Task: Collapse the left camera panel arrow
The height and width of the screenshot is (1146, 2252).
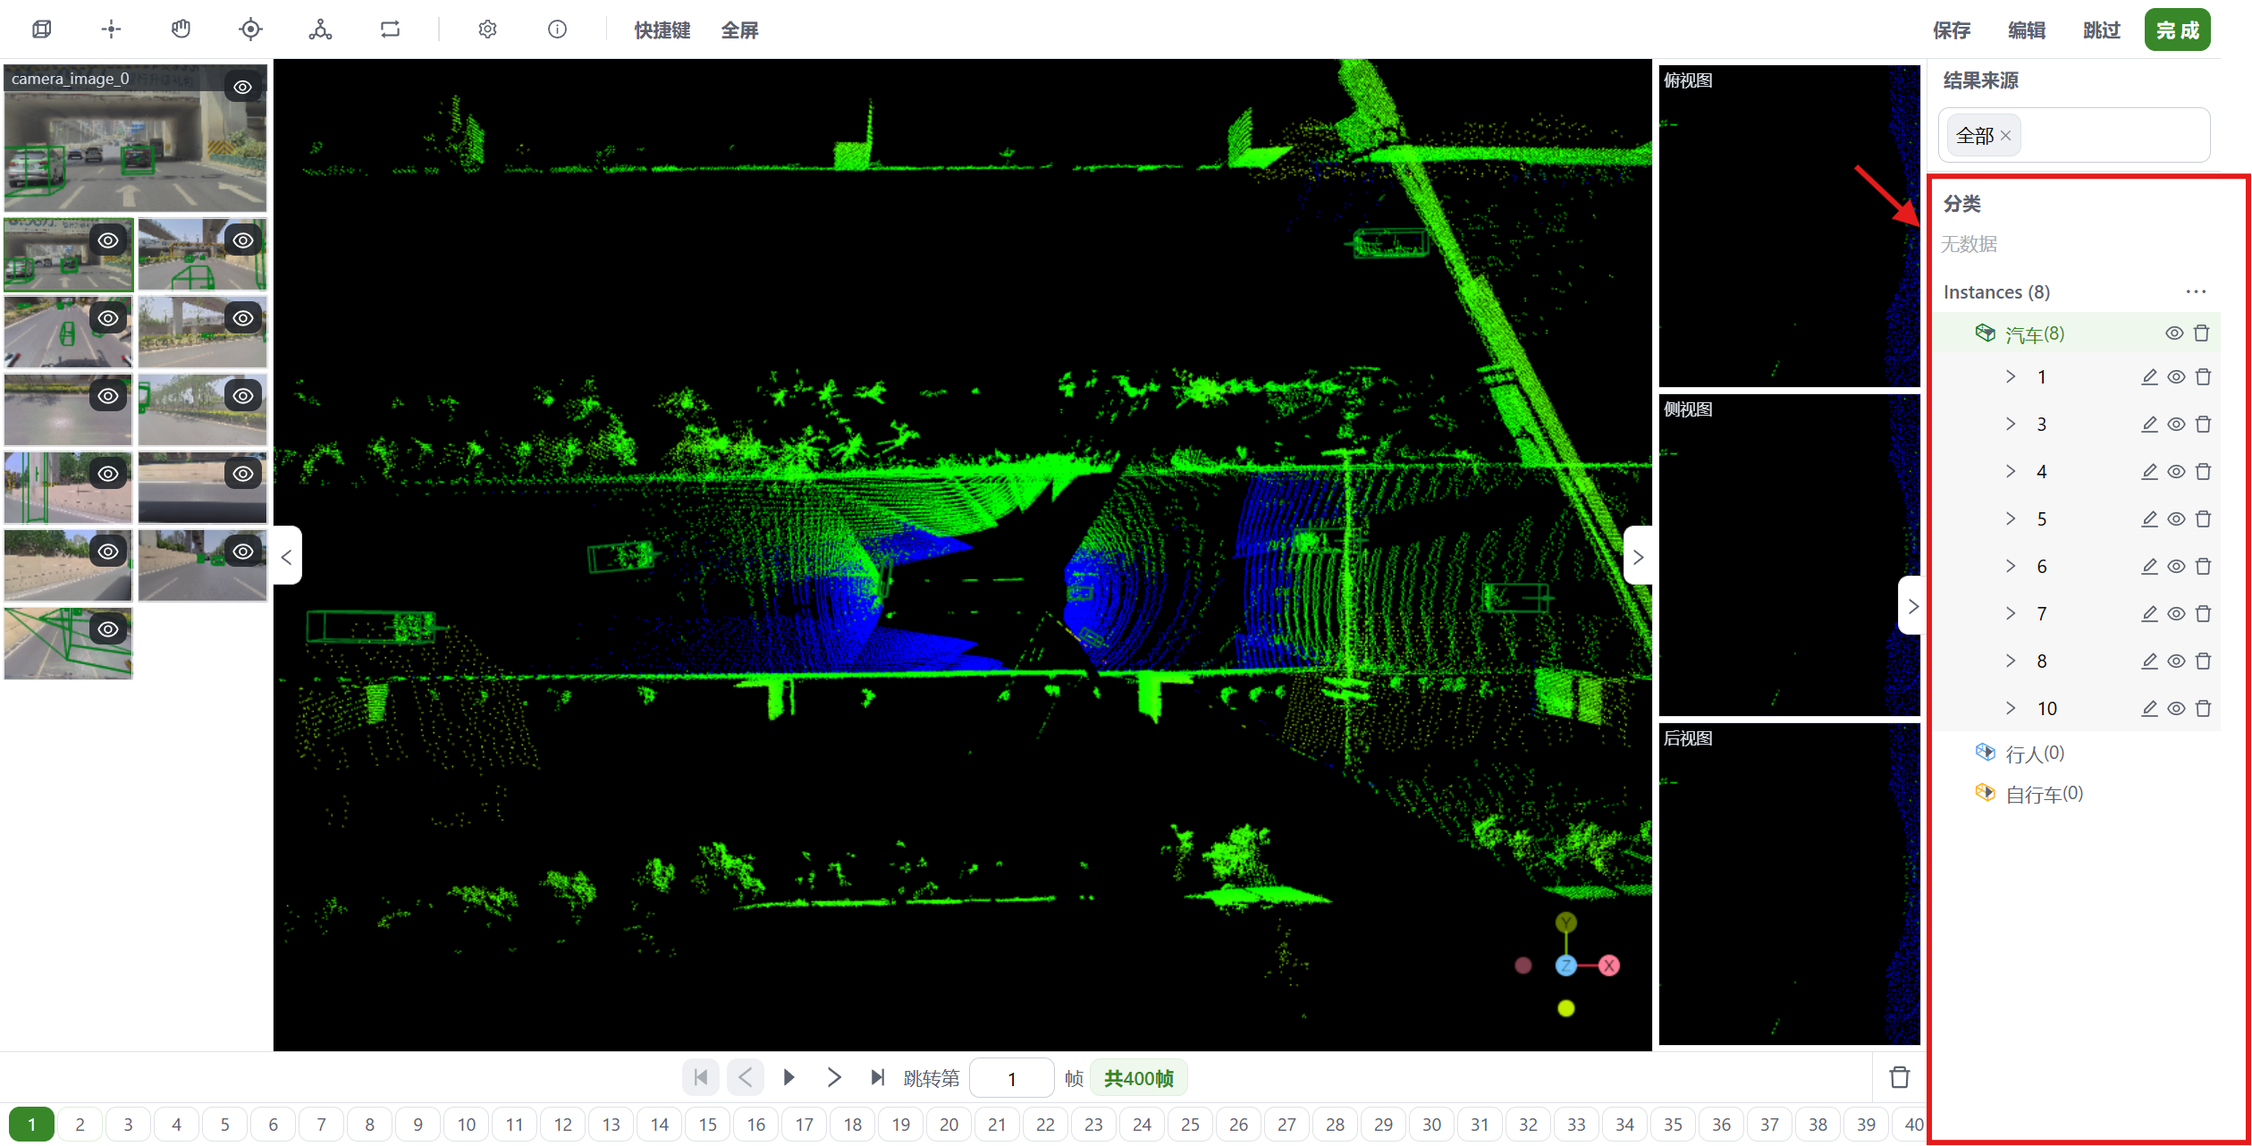Action: pyautogui.click(x=287, y=557)
